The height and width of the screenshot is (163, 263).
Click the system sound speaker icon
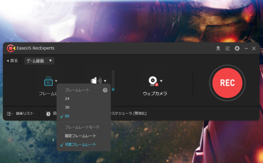[96, 81]
